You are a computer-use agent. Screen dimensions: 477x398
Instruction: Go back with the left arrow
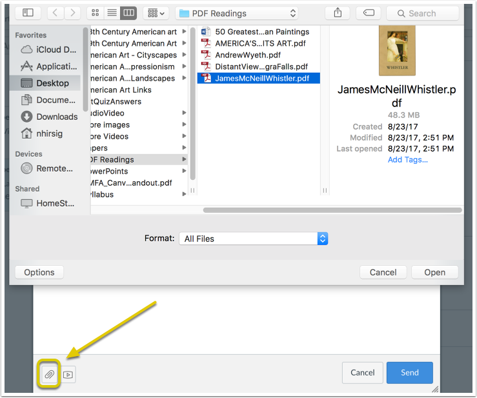[55, 13]
